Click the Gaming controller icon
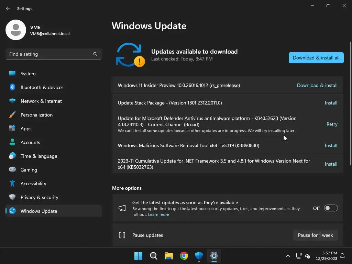Viewport: 352px width, 264px height. click(12, 169)
